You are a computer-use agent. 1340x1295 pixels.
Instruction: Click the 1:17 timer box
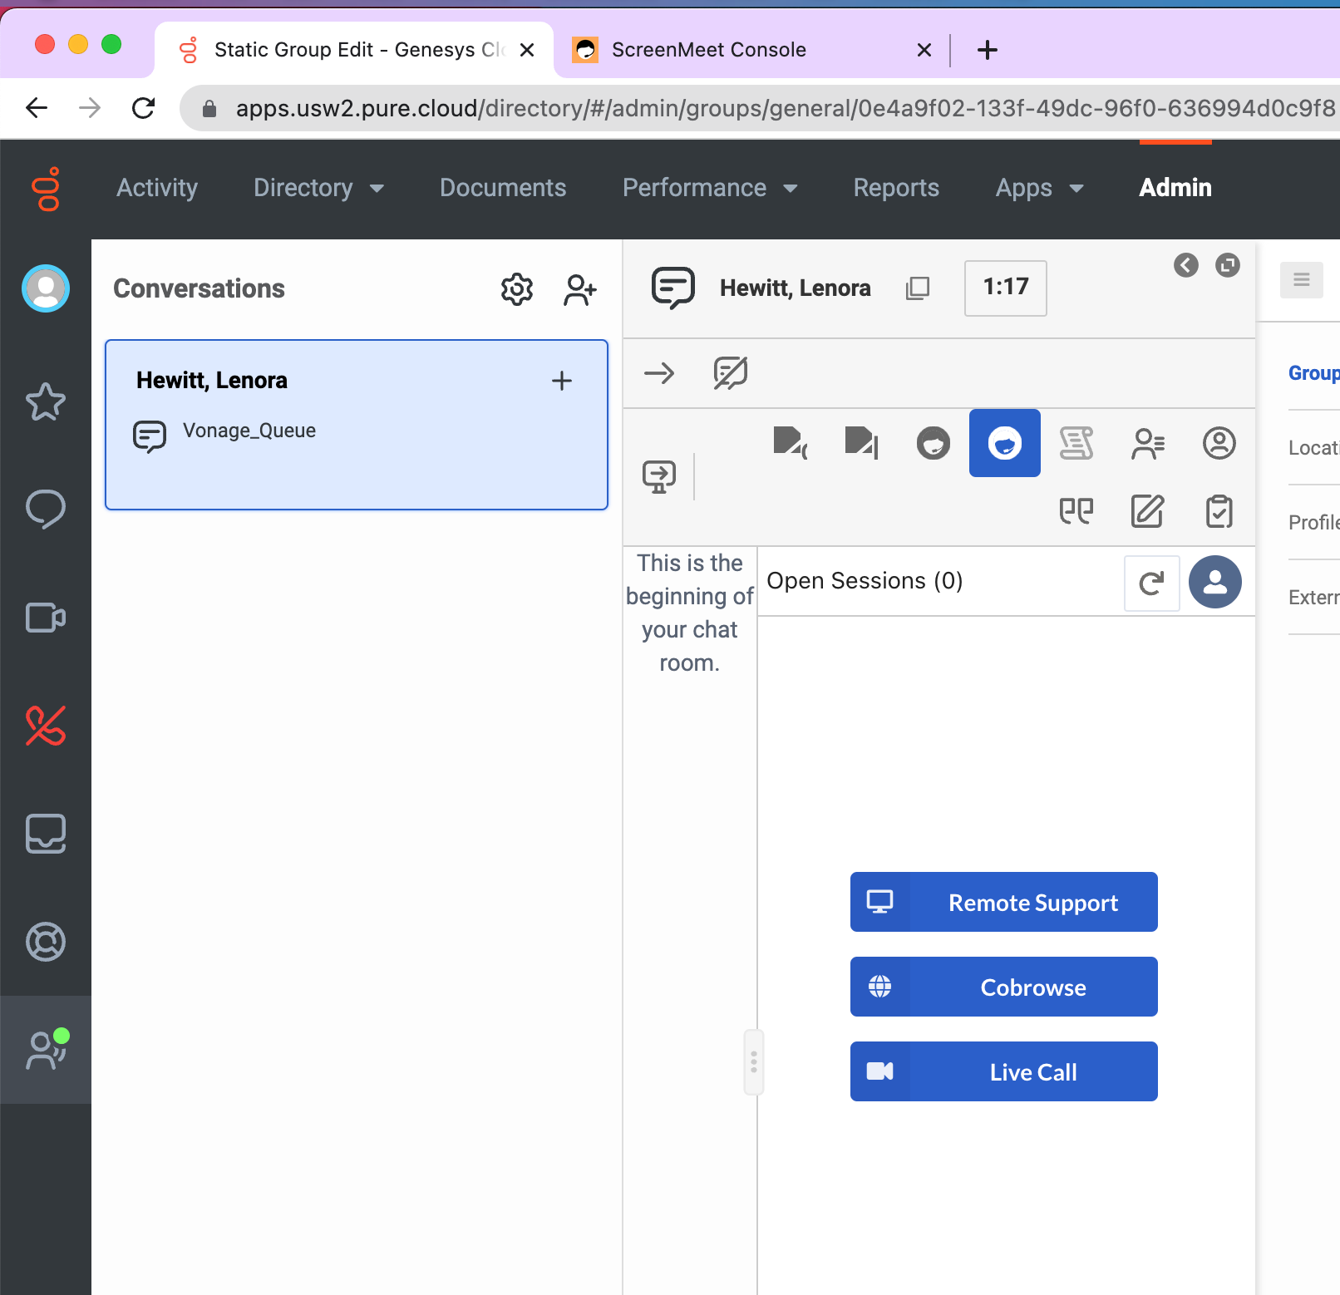(x=1006, y=288)
